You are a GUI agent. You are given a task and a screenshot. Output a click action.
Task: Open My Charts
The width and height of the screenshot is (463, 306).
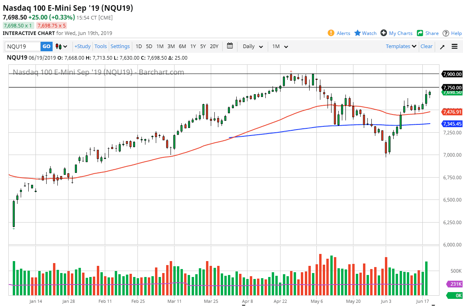(x=396, y=33)
